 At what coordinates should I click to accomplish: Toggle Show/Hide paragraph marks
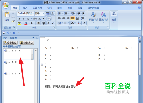point(84,23)
